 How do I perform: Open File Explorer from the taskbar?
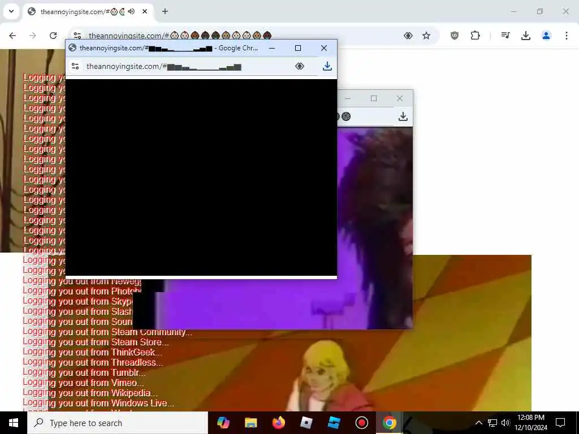[250, 423]
